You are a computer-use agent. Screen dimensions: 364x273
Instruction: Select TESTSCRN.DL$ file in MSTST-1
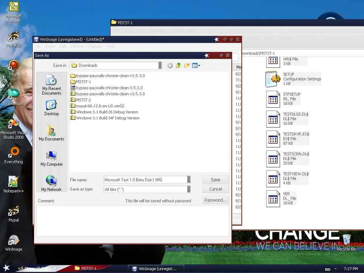288,159
